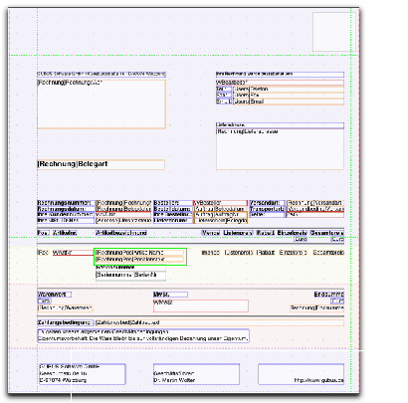Click the Artikelbezeichnung column header
This screenshot has height=403, width=408.
(121, 233)
